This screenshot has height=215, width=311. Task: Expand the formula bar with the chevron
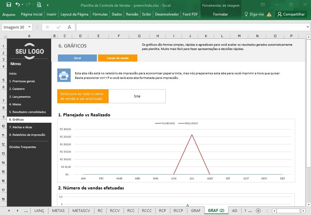[308, 27]
